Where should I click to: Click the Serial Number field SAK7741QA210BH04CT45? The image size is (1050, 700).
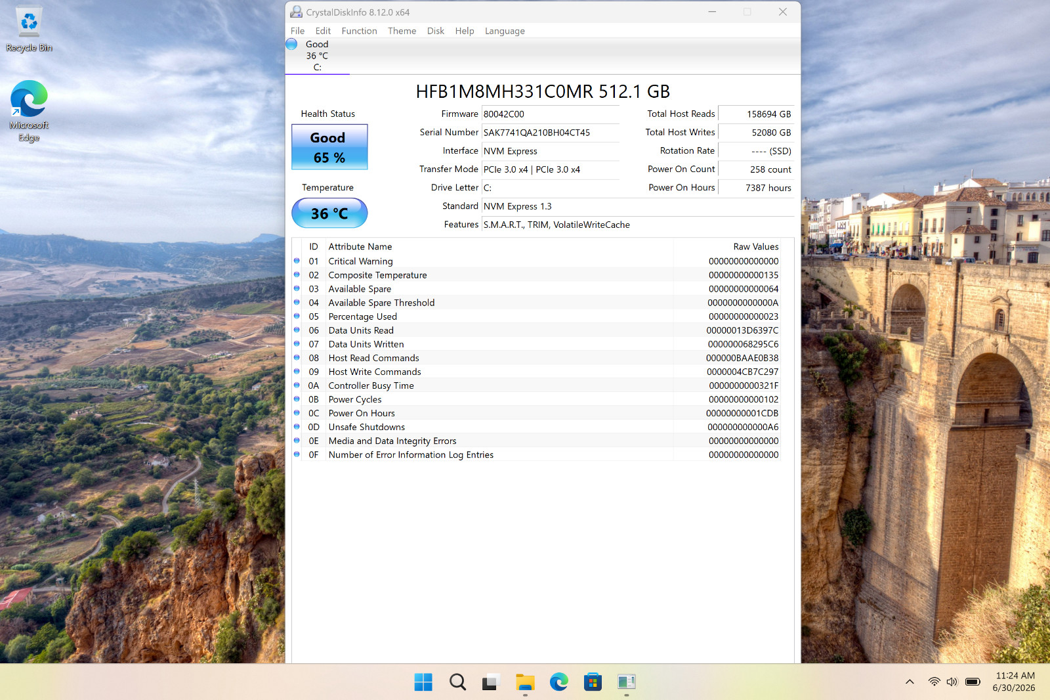pyautogui.click(x=551, y=133)
